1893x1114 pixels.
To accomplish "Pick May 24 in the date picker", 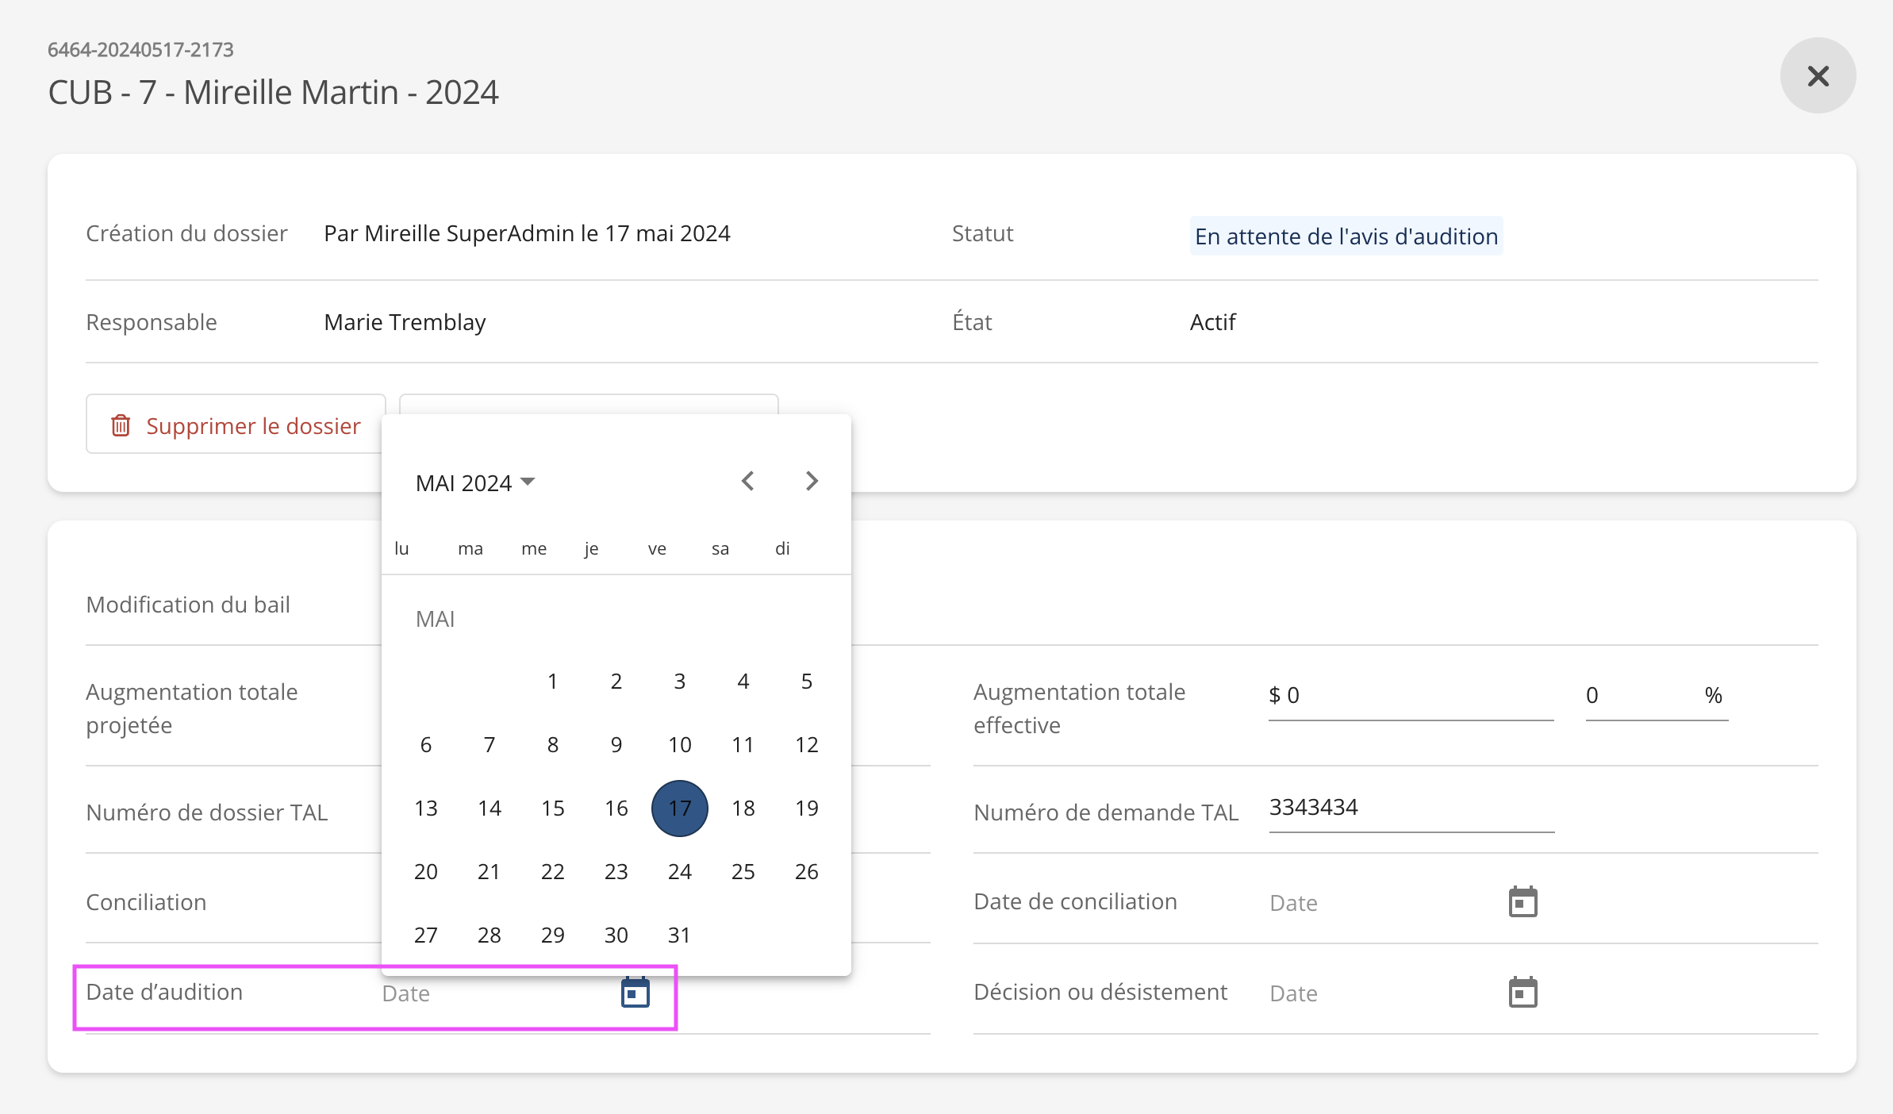I will (679, 871).
